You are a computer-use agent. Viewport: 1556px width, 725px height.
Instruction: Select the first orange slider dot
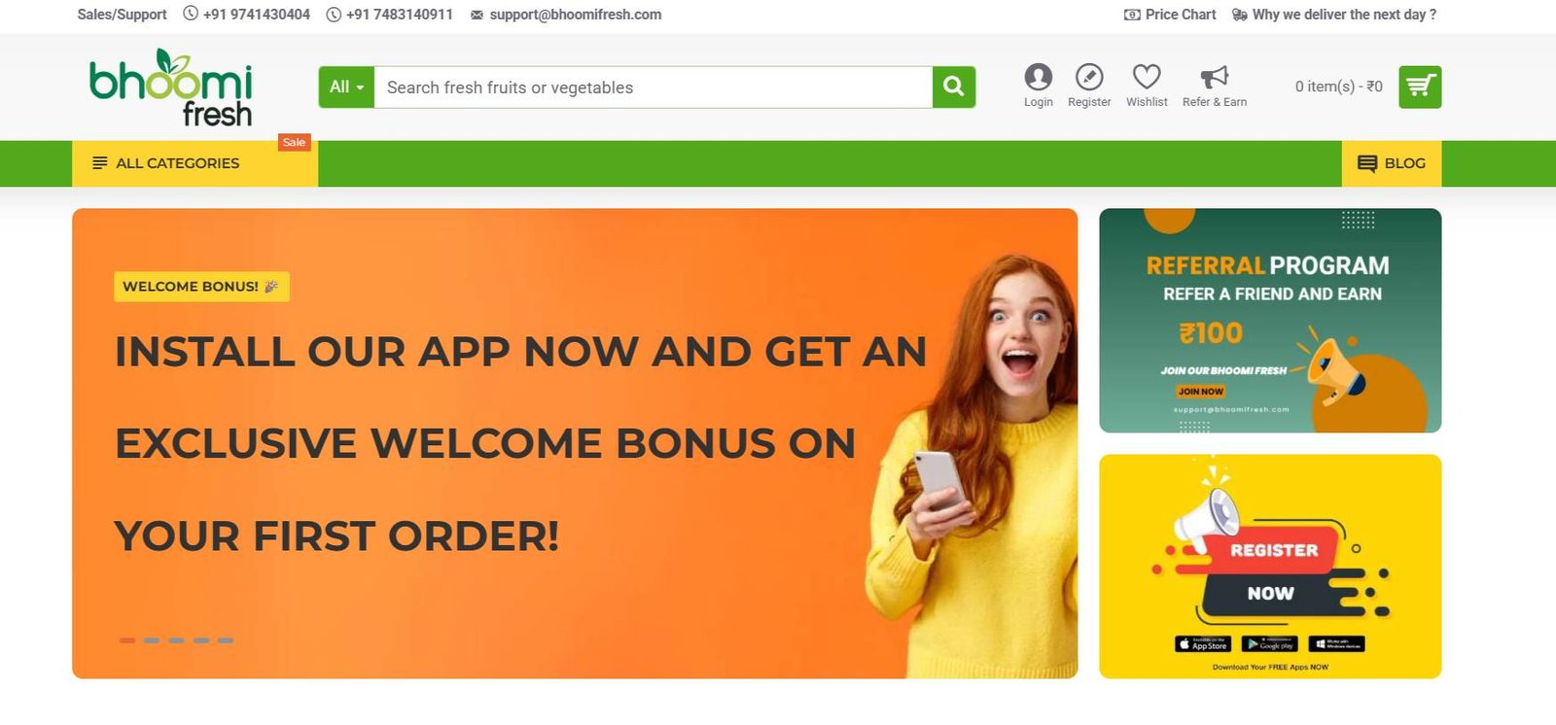coord(127,640)
